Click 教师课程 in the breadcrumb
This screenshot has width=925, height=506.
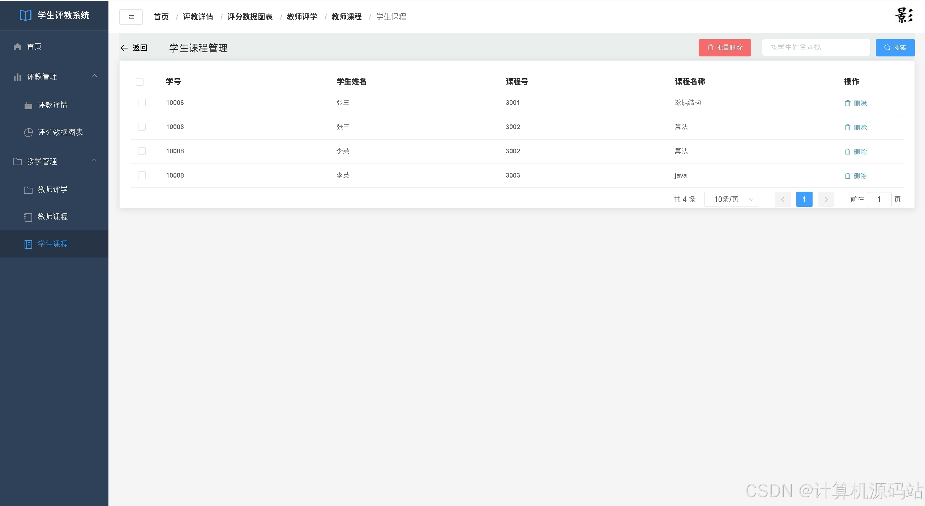click(347, 17)
